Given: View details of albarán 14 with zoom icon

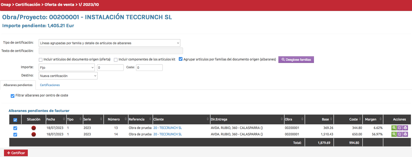Looking at the screenshot, I should pos(394,134).
